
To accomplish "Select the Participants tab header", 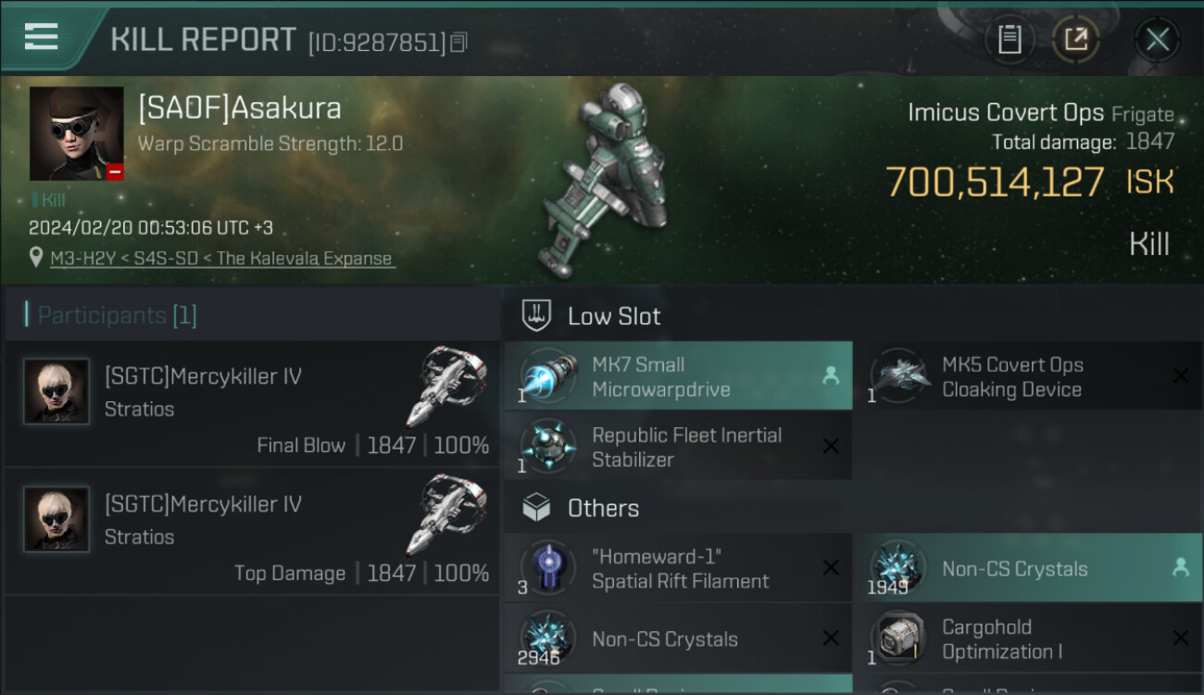I will point(117,315).
